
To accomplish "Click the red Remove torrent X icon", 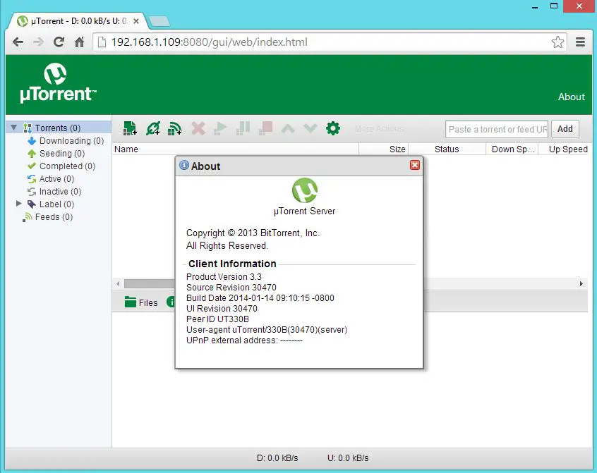I will coord(198,128).
